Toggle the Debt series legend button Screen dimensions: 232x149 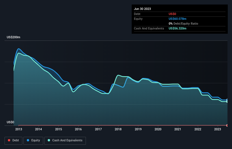tap(13, 141)
